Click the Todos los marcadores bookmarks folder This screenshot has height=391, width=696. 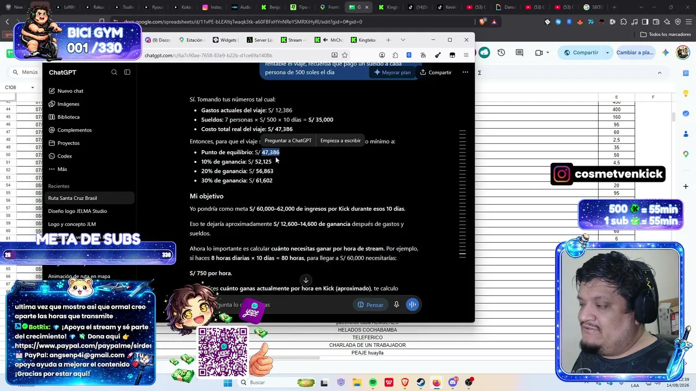(666, 34)
